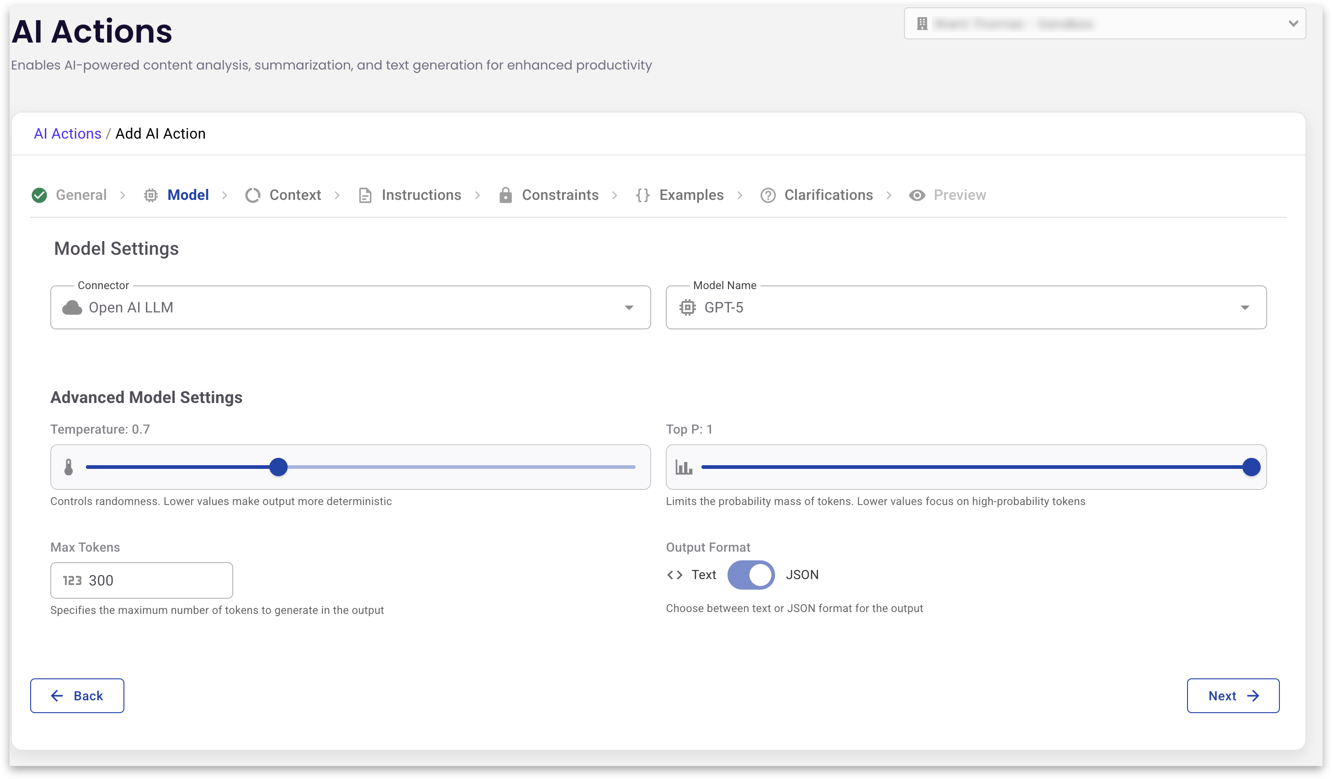Screen dimensions: 1332x779
Task: Switch to the Constraints step tab
Action: [x=560, y=195]
